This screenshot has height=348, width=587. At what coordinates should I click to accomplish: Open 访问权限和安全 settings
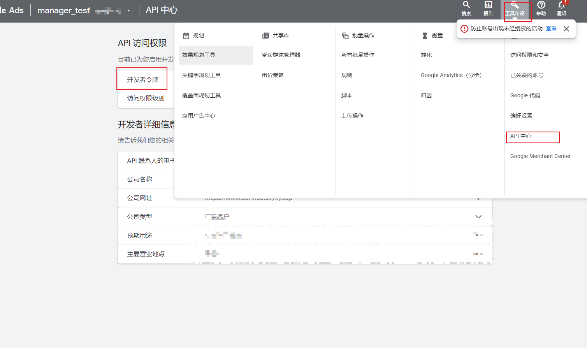pos(529,55)
